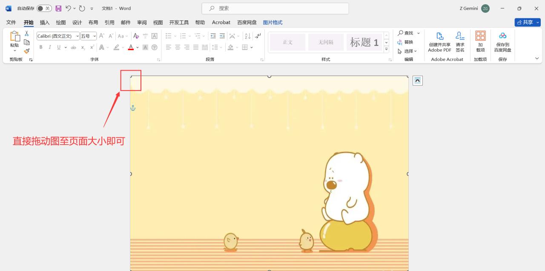Expand the styles gallery more arrow
Viewport: 545px width, 271px height.
point(386,49)
